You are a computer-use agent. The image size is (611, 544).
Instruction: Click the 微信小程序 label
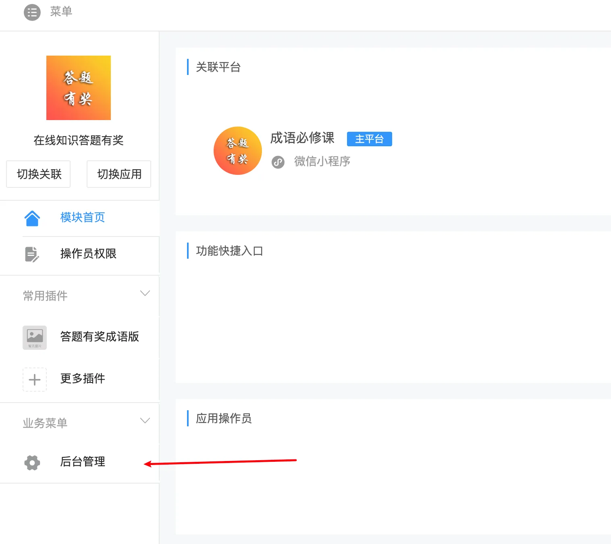click(x=322, y=161)
